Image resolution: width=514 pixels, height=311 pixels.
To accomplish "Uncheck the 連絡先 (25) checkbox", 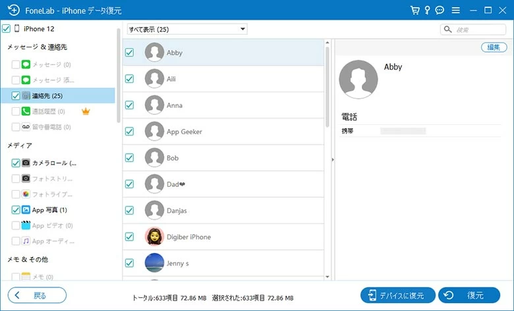I will (x=16, y=96).
